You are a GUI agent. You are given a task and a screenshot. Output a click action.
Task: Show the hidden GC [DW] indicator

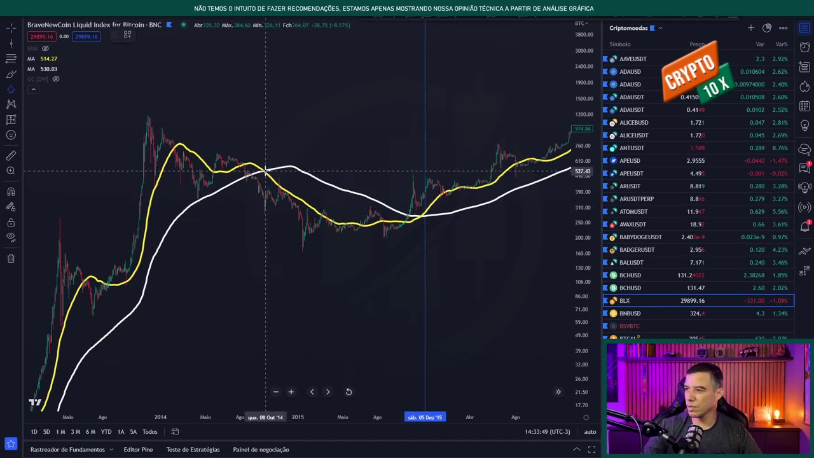[x=55, y=79]
